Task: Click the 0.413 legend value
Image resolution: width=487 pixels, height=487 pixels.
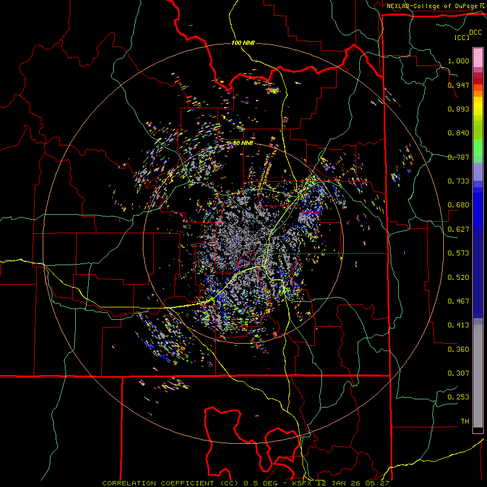Action: [458, 325]
